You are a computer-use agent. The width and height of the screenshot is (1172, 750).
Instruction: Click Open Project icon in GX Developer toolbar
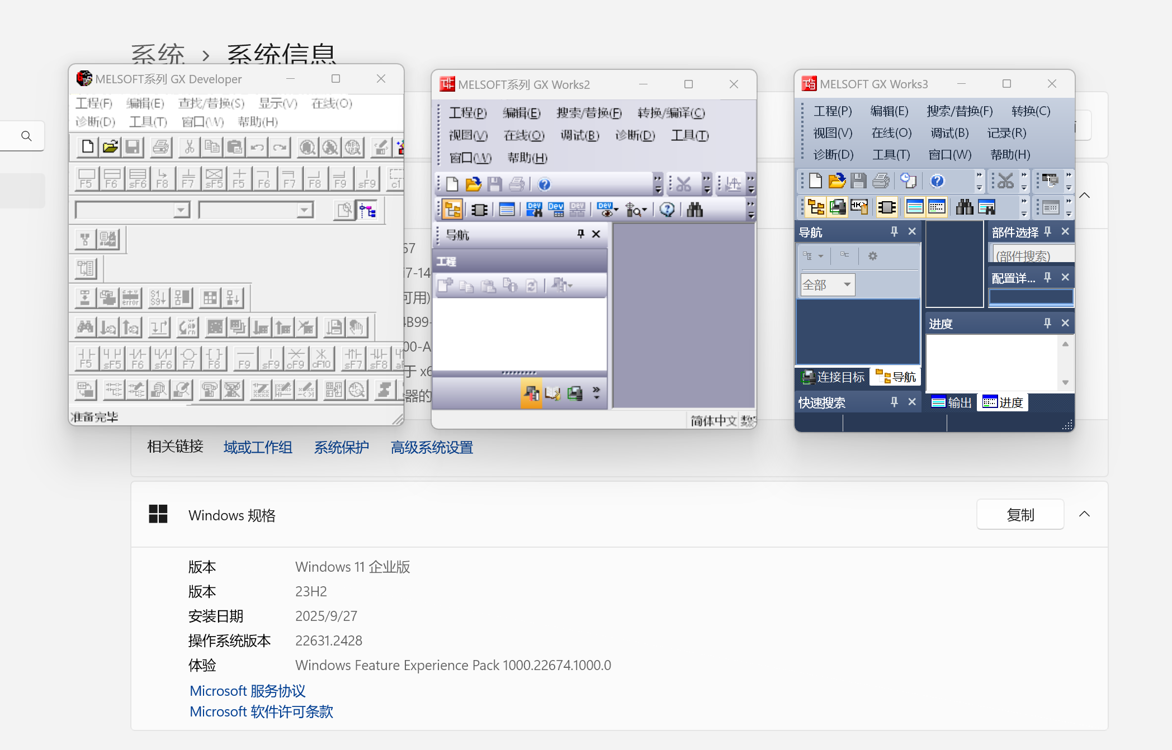click(110, 147)
